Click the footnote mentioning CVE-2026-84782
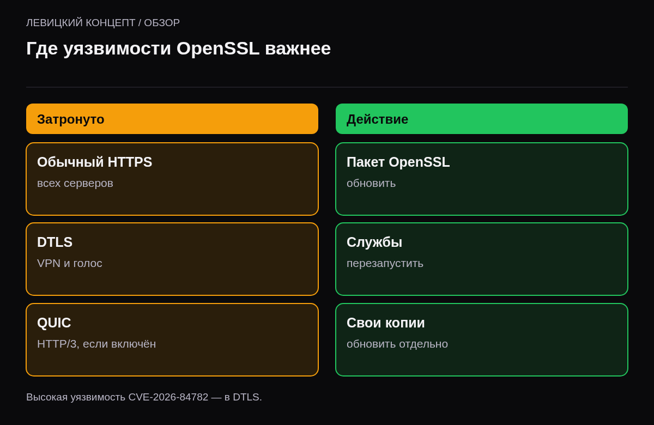The height and width of the screenshot is (425, 654). click(x=144, y=397)
